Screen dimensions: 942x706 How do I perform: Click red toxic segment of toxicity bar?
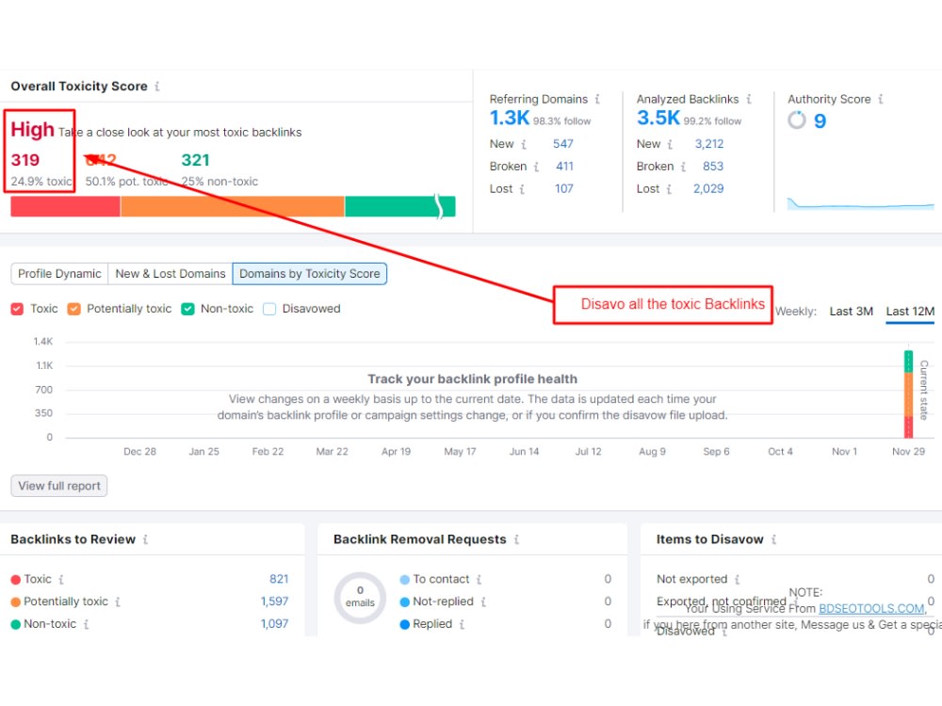(x=65, y=206)
